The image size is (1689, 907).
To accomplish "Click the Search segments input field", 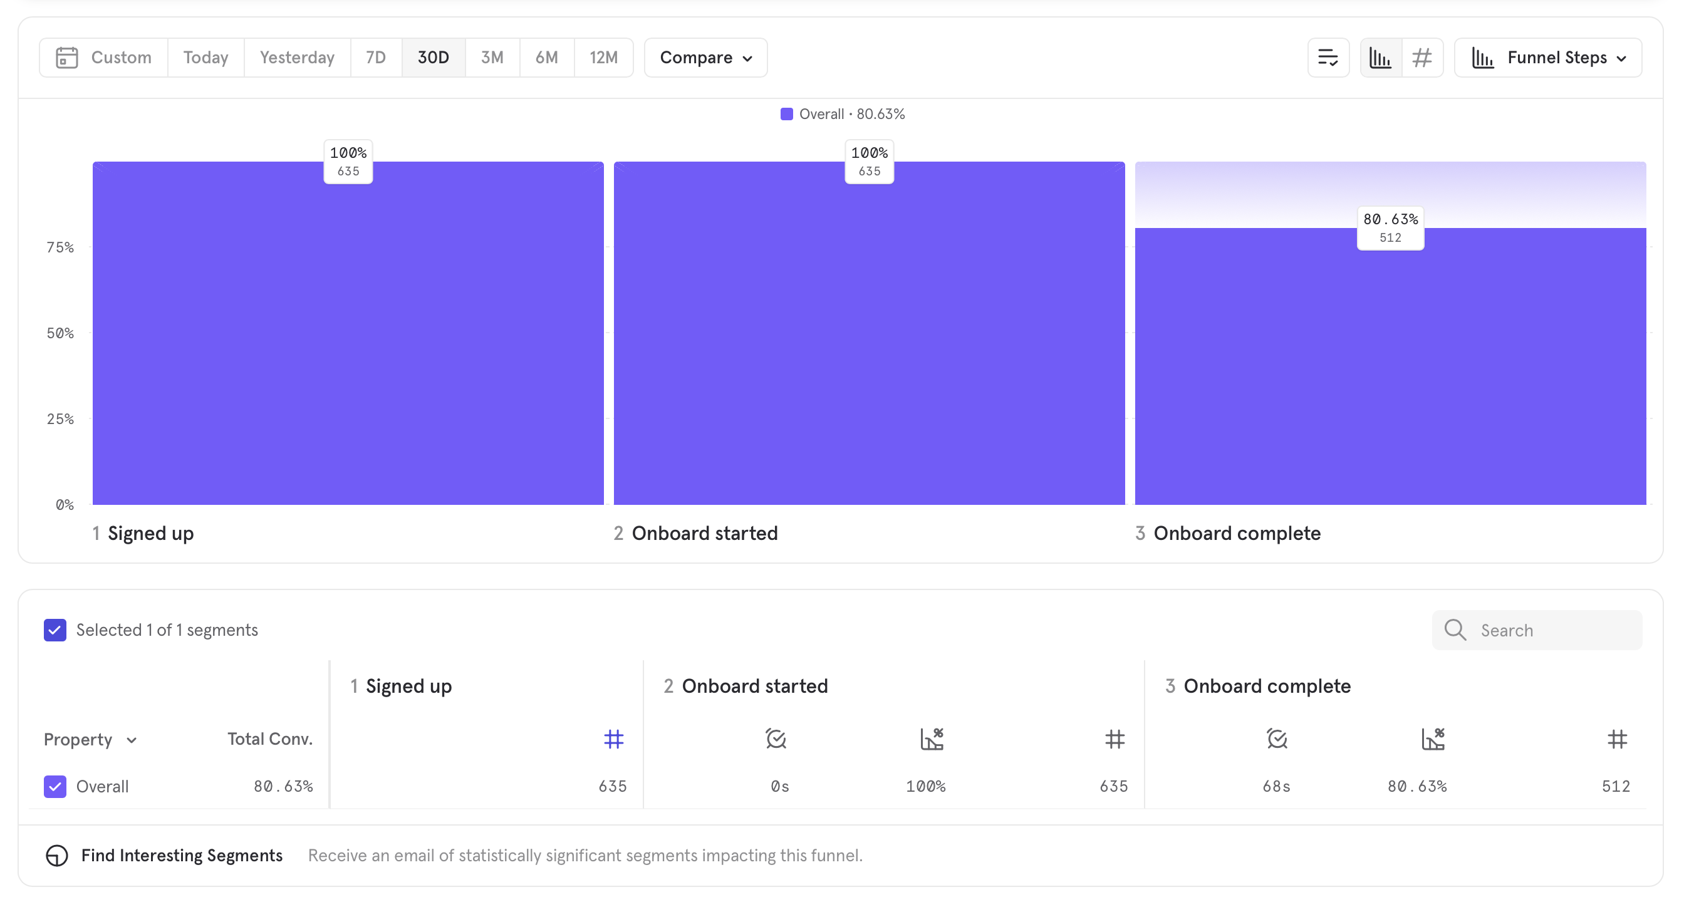I will (1537, 630).
